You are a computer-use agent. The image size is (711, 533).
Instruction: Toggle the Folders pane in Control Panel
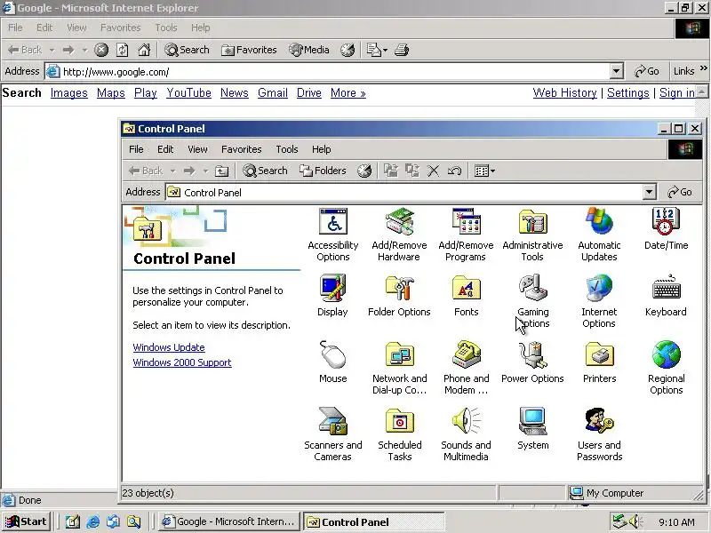323,171
